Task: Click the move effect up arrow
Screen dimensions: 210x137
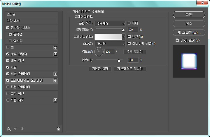Action: 15,129
